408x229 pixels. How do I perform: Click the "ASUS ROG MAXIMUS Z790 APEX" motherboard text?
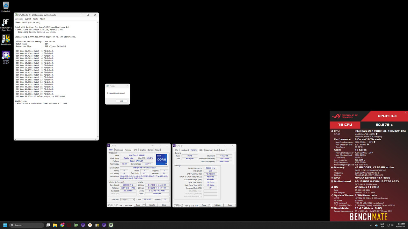tap(378, 181)
